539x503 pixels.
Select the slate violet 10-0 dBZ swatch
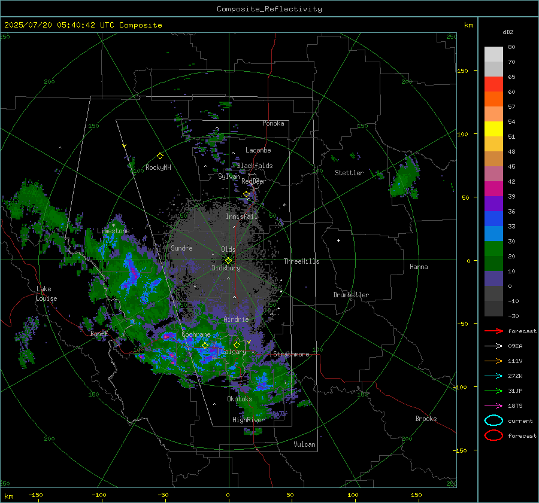coord(493,279)
